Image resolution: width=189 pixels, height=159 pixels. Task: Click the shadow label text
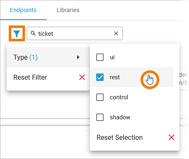[120, 117]
